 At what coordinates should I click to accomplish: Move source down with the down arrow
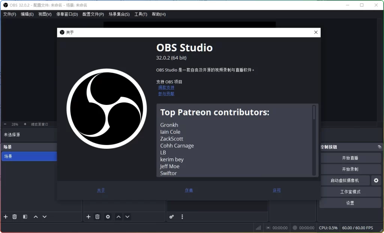coord(127,217)
